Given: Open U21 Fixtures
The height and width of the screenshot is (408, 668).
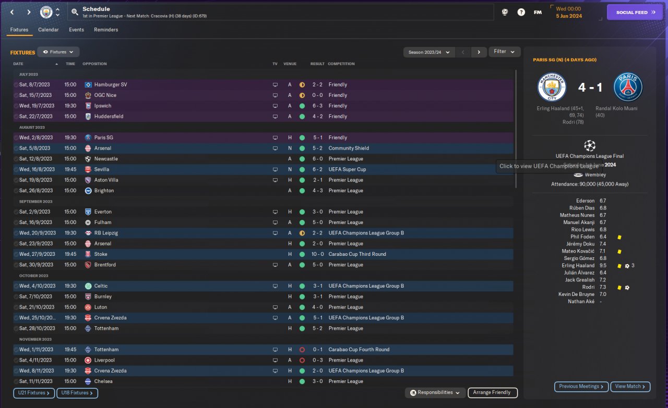Looking at the screenshot, I should pos(33,393).
